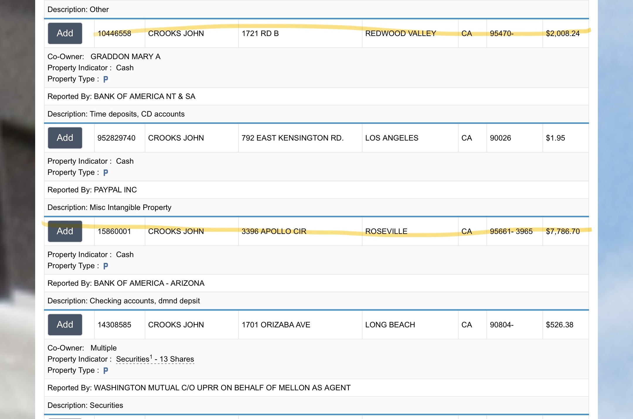Select Description: Misc Intangible Property
The width and height of the screenshot is (633, 419).
(109, 208)
